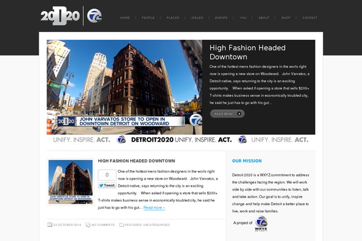Viewport: 362px width, 241px height.
Task: Go to the PLACES section
Action: (x=173, y=17)
